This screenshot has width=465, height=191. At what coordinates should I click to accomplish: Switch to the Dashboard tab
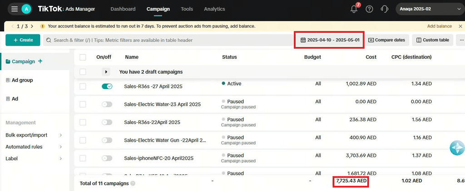123,9
